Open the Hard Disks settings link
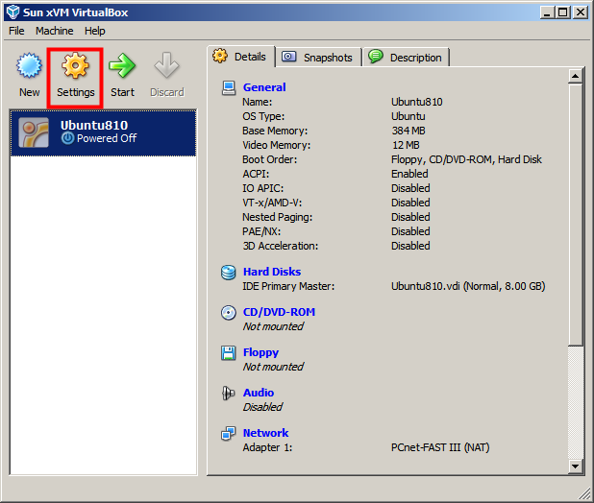The width and height of the screenshot is (594, 503). [272, 272]
